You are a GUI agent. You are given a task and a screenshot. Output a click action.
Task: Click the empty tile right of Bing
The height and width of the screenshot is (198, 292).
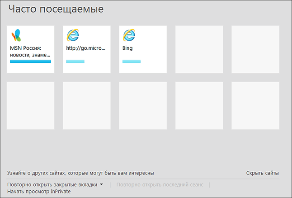click(x=199, y=49)
